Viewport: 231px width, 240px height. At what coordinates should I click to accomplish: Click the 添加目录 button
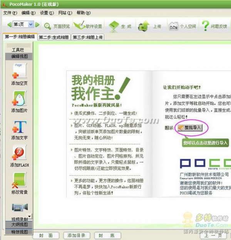(x=77, y=235)
